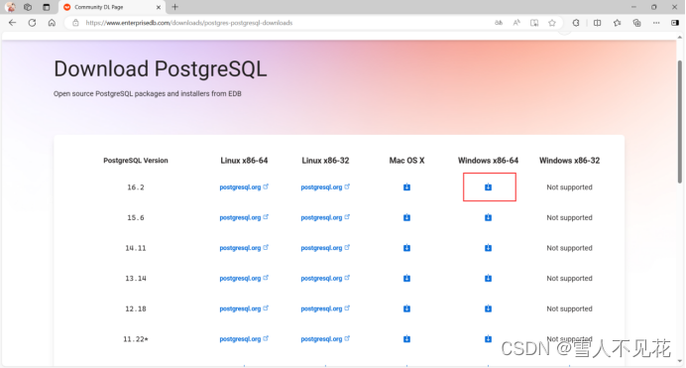686x368 pixels.
Task: Download PostgreSQL 12.18 for Windows x86-64
Action: pos(488,308)
